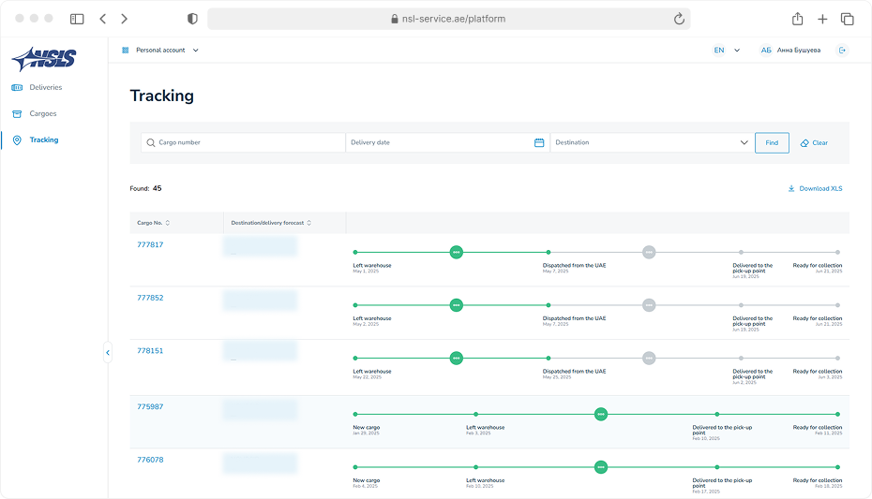Viewport: 872px width, 499px height.
Task: Toggle the browser sidebar icon
Action: (77, 19)
